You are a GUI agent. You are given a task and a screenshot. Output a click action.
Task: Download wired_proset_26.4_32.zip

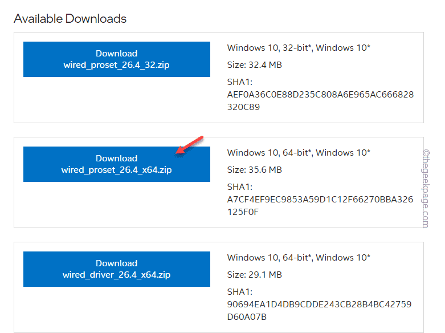click(116, 59)
